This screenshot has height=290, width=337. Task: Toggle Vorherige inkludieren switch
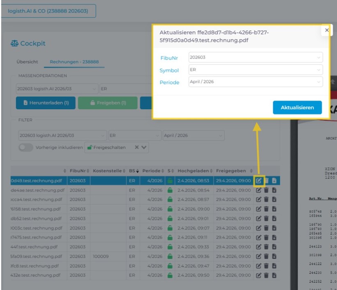25,147
